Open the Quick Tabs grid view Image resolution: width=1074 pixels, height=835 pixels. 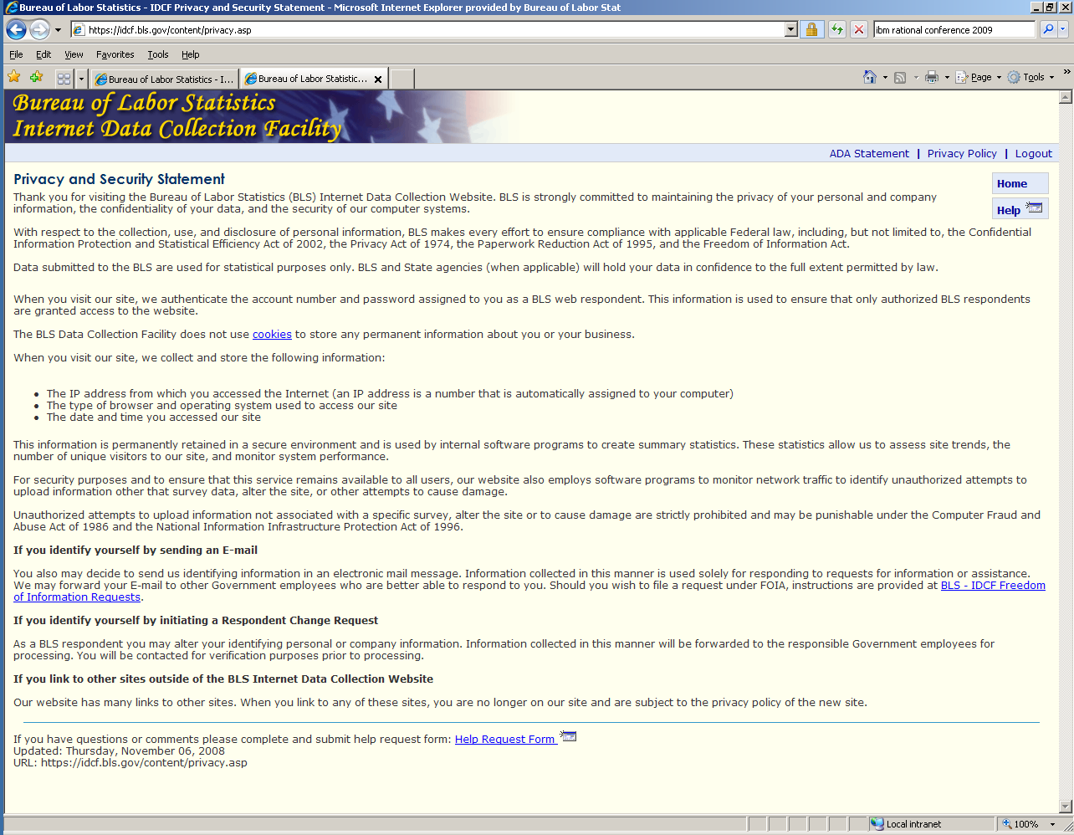coord(64,79)
